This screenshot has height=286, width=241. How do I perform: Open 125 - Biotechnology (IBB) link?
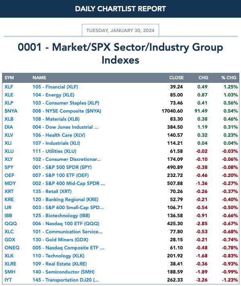click(x=61, y=216)
